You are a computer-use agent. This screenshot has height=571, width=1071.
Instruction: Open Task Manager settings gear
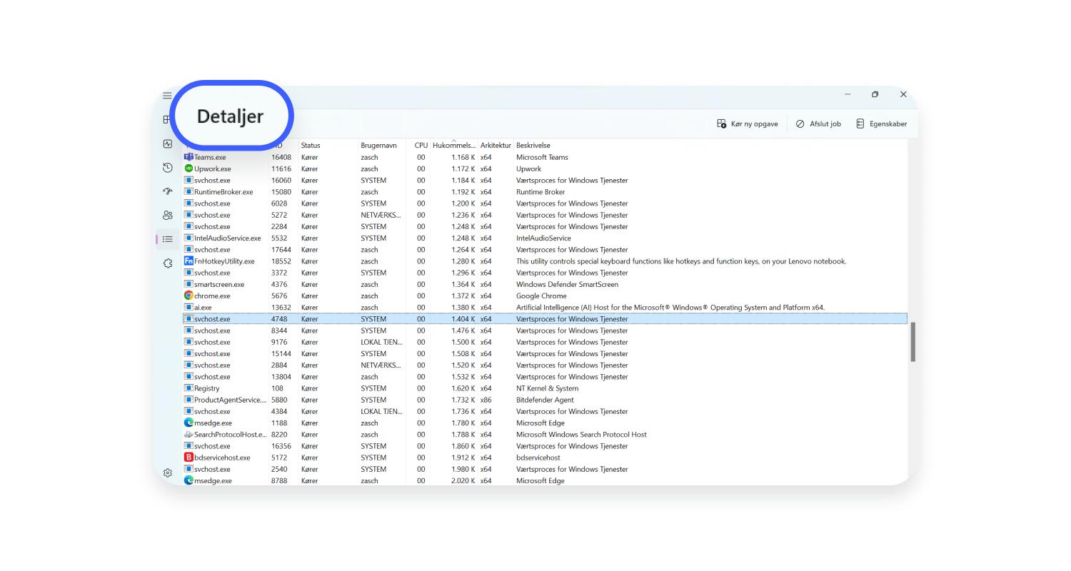168,473
